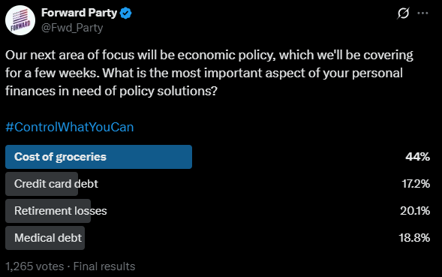
Task: Open the #ControlWhatYouCan hashtag
Action: pyautogui.click(x=70, y=127)
